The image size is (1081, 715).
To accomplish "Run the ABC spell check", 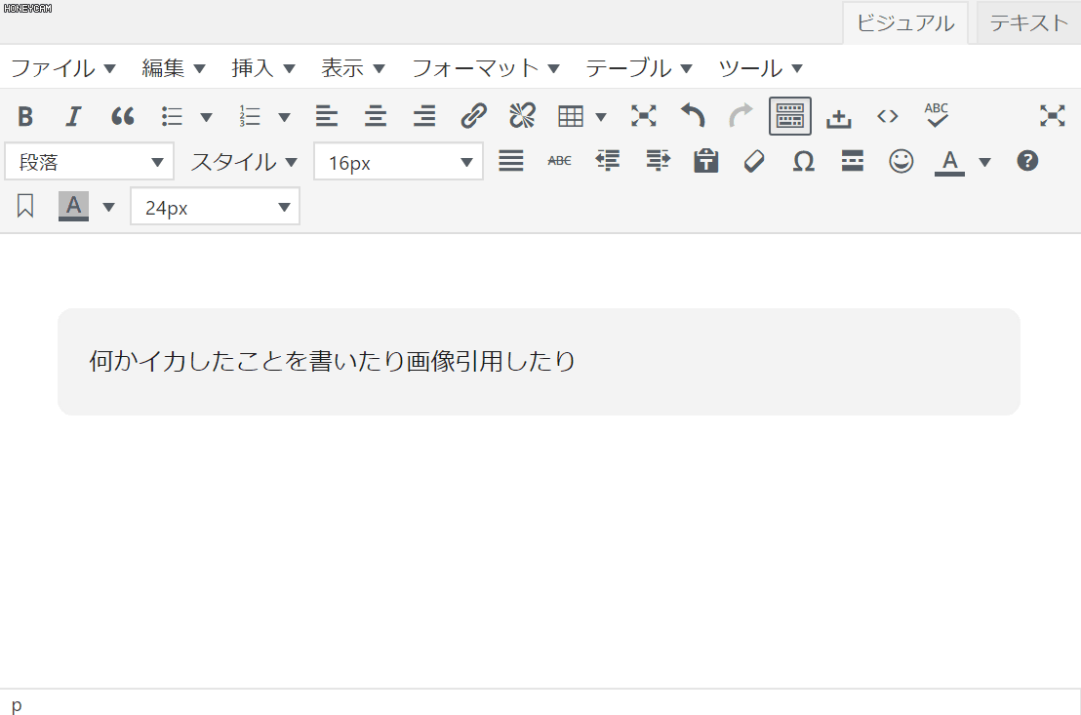I will coord(937,114).
